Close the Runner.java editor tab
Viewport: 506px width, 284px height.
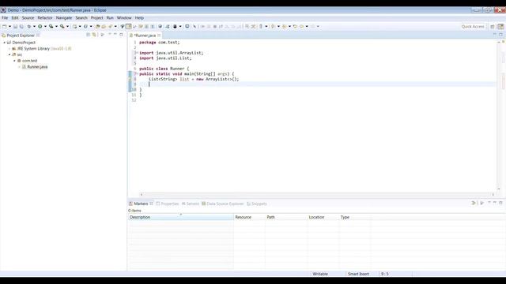159,35
